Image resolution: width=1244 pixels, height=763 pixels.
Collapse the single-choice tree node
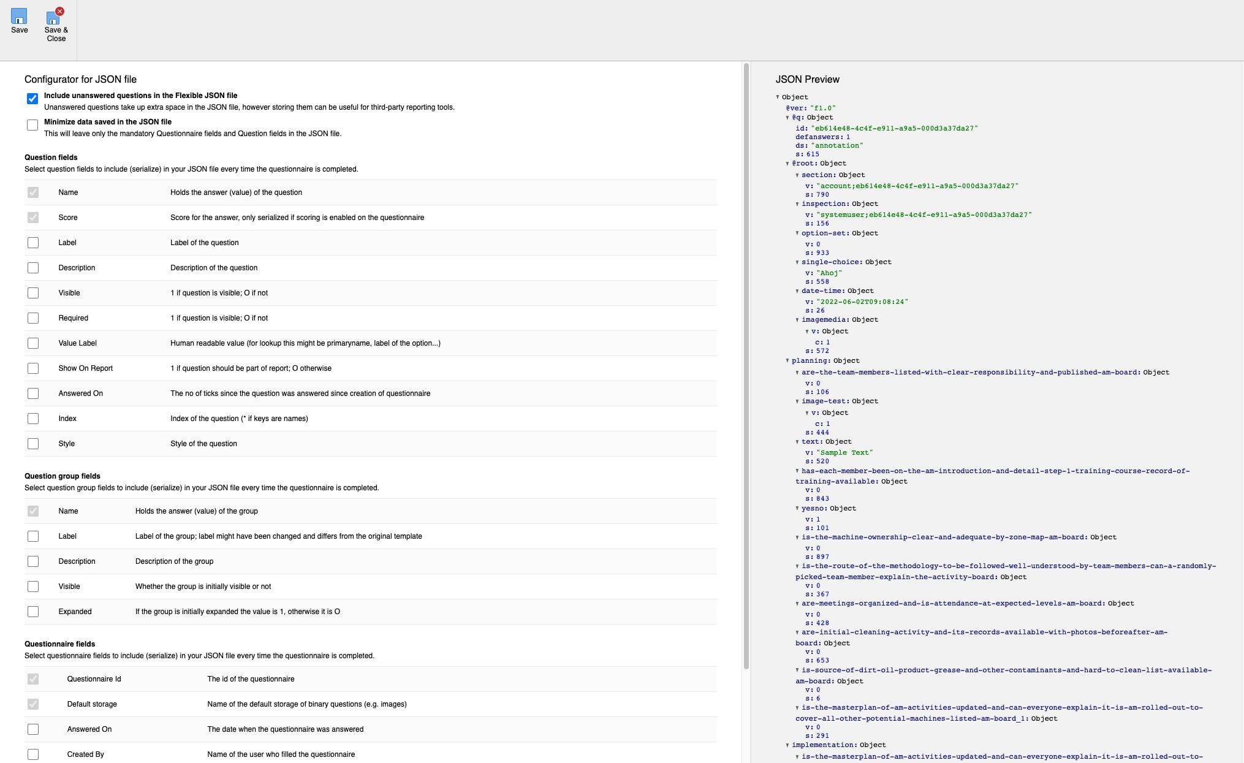click(x=797, y=262)
